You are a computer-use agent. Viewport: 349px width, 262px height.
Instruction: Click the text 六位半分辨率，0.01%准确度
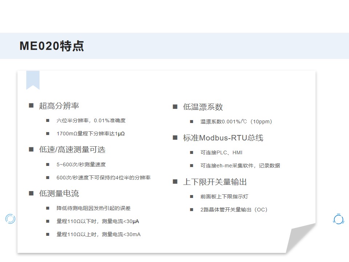coord(91,120)
